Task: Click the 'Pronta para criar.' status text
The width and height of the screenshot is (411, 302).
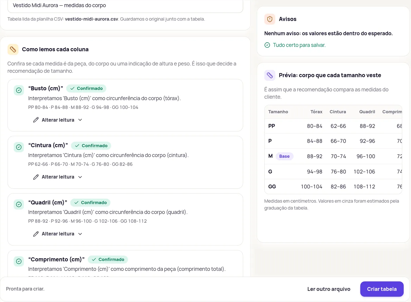Action: point(25,289)
